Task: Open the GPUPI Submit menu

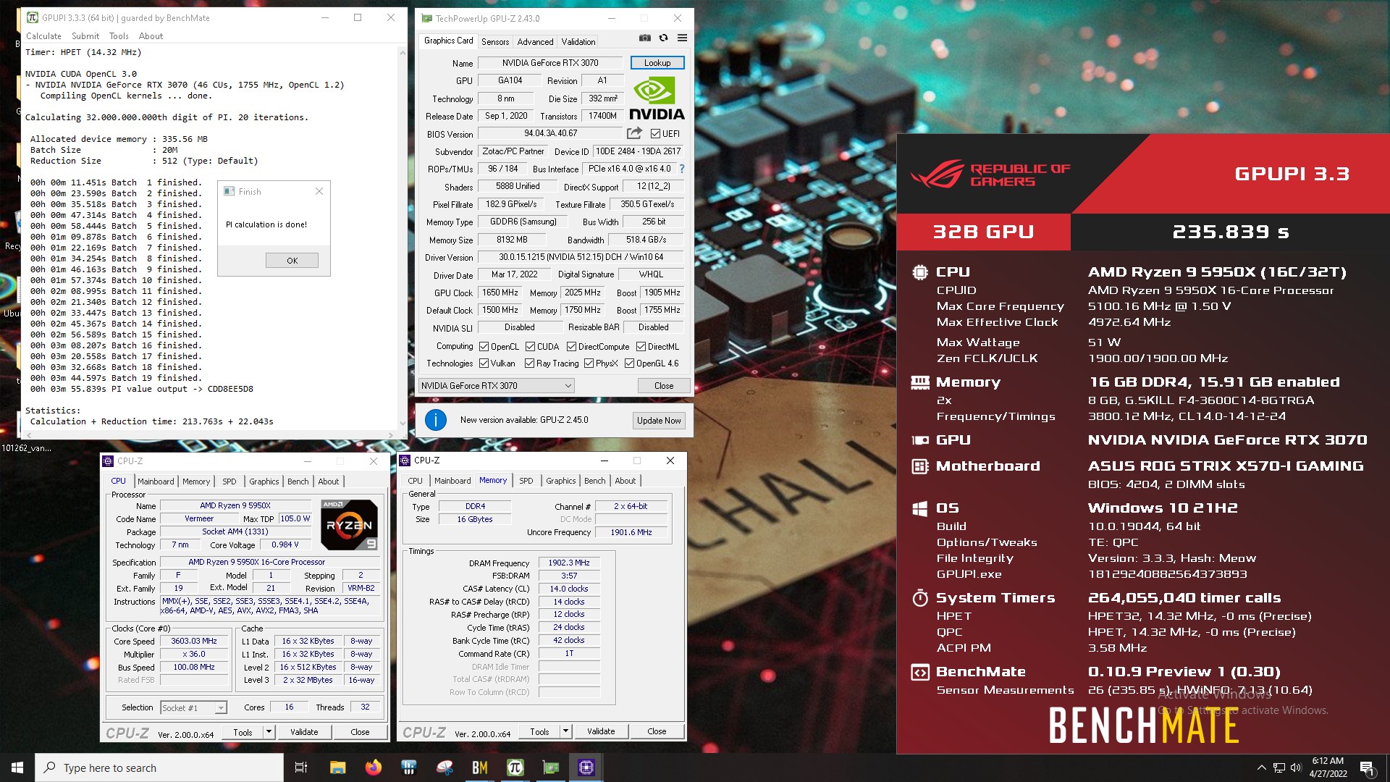Action: [x=85, y=36]
